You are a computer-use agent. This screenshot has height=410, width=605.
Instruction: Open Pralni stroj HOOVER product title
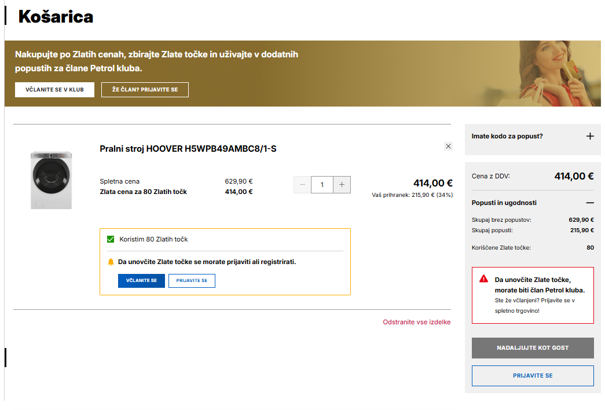[188, 149]
